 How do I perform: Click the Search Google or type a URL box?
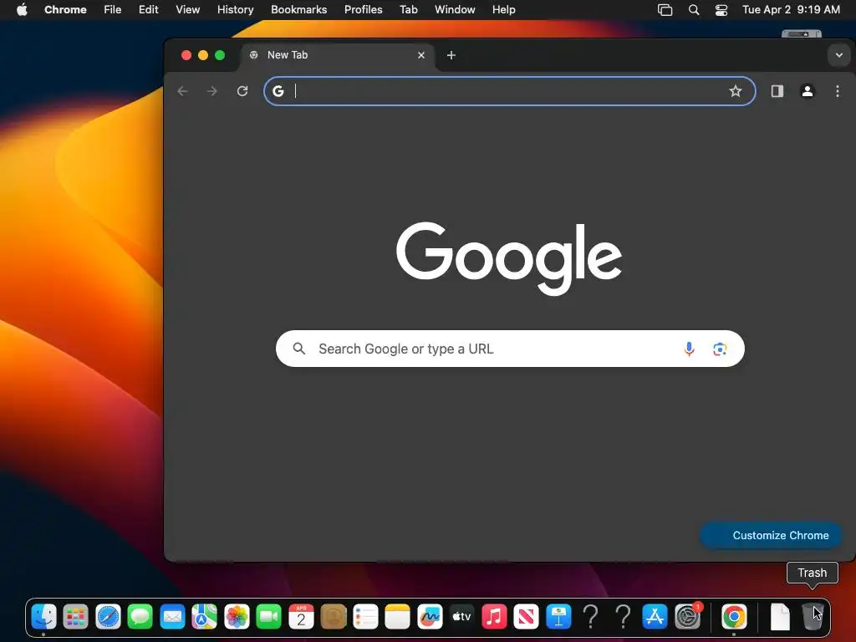pyautogui.click(x=510, y=349)
